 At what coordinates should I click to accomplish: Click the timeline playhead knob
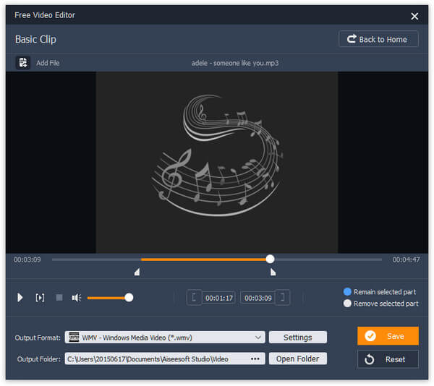tap(270, 259)
